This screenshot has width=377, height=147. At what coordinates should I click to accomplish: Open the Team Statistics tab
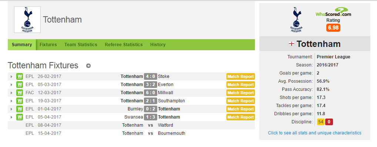click(x=81, y=45)
